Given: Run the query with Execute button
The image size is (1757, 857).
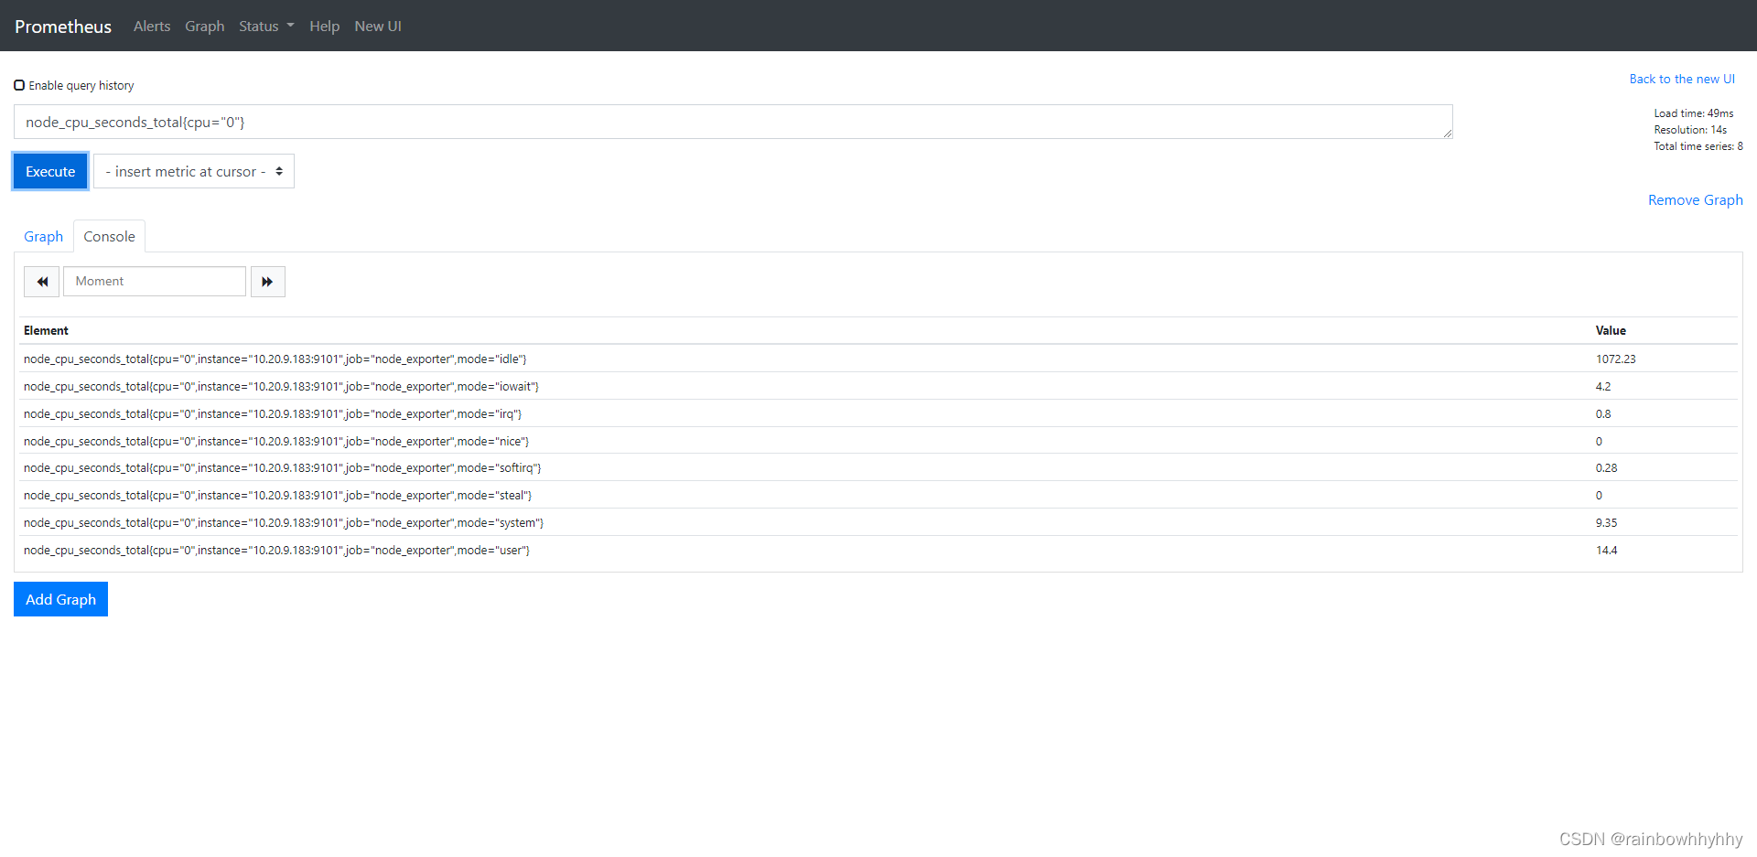Looking at the screenshot, I should click(x=50, y=171).
